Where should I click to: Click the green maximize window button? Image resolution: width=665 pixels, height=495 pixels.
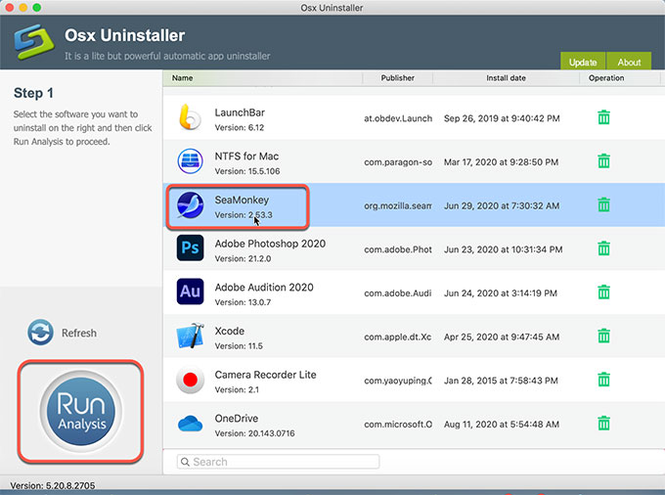point(37,7)
